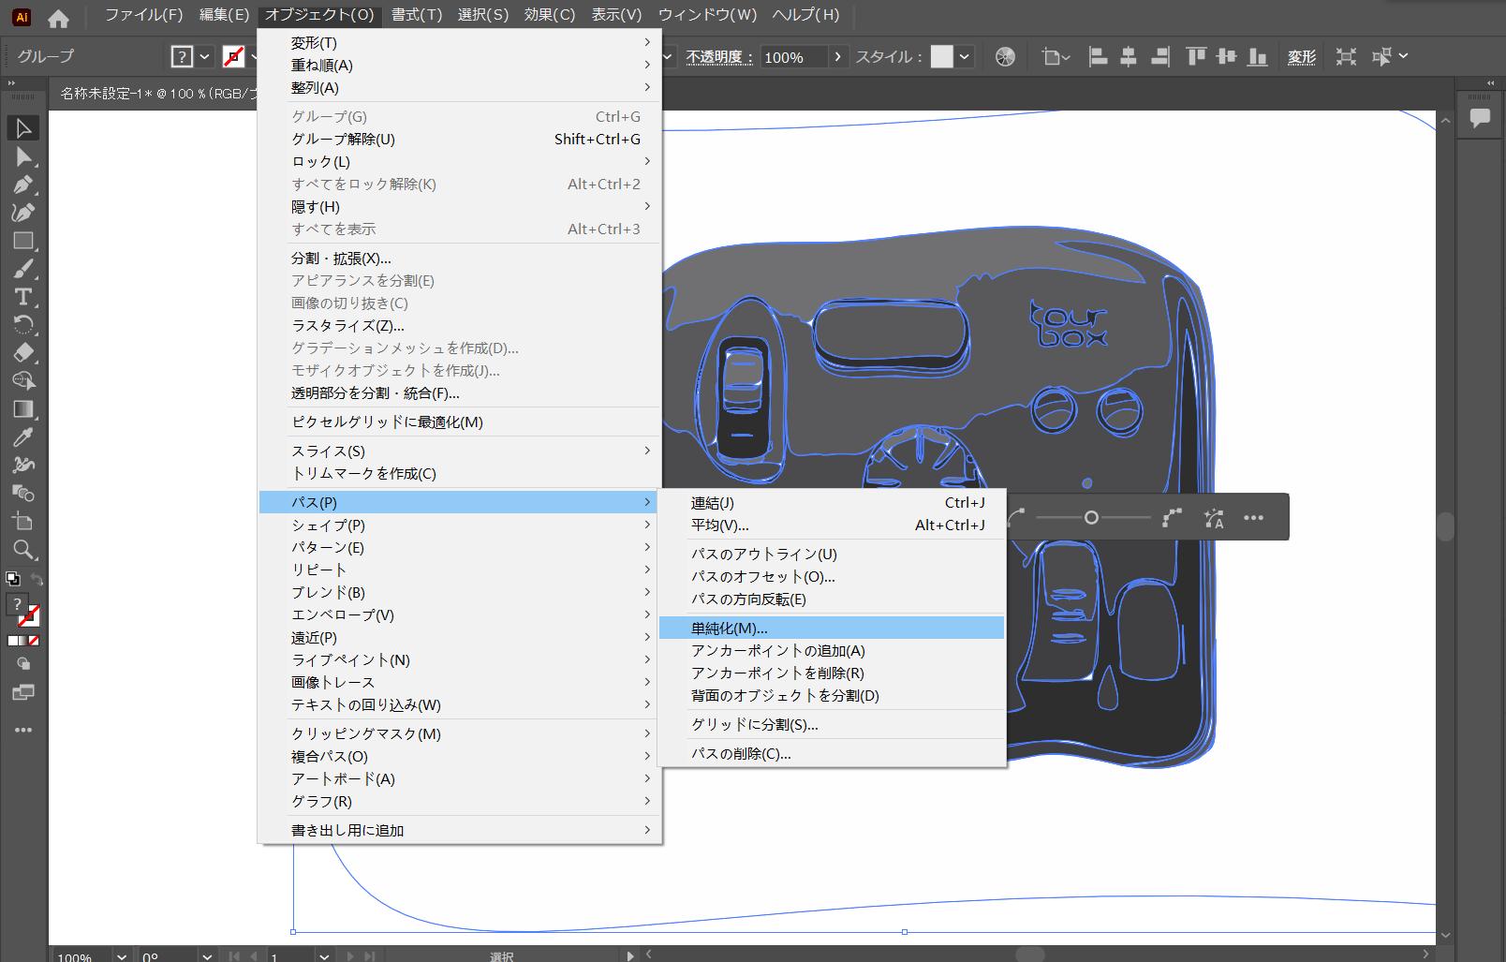Expand the 変形(T) submenu
The height and width of the screenshot is (962, 1506).
pos(460,43)
